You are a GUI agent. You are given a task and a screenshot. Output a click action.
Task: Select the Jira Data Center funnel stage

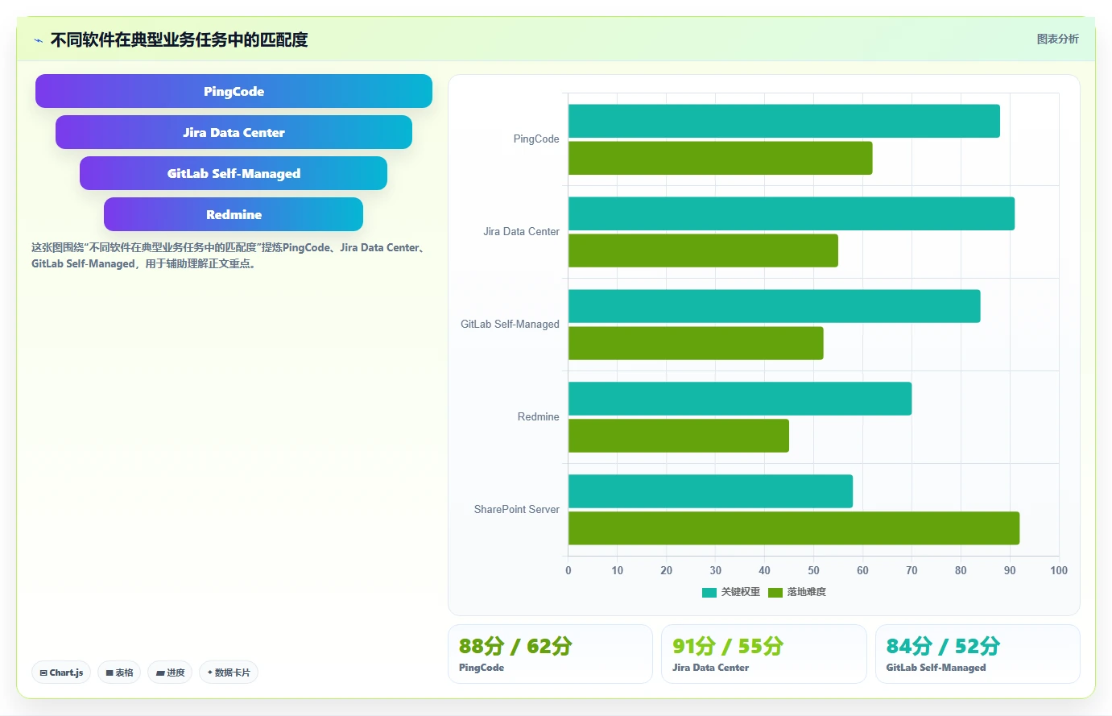click(234, 132)
